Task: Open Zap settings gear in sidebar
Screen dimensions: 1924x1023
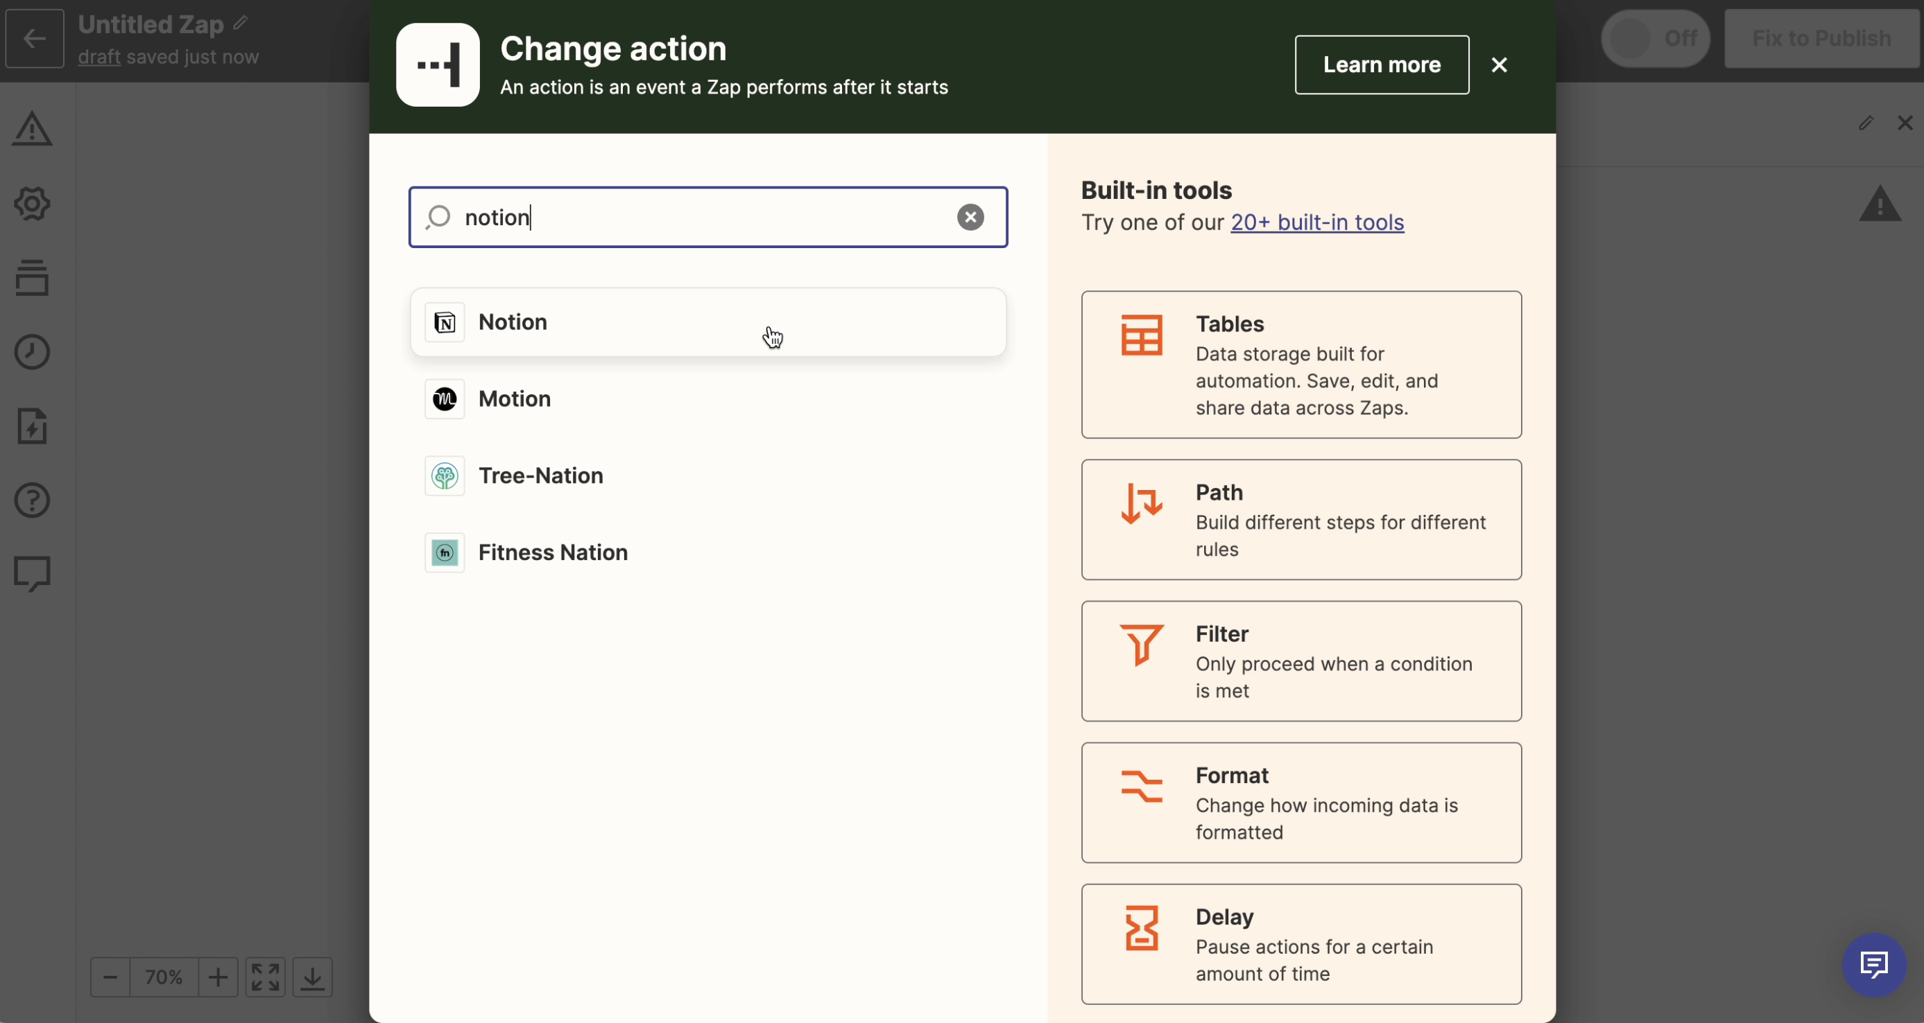Action: pyautogui.click(x=32, y=204)
